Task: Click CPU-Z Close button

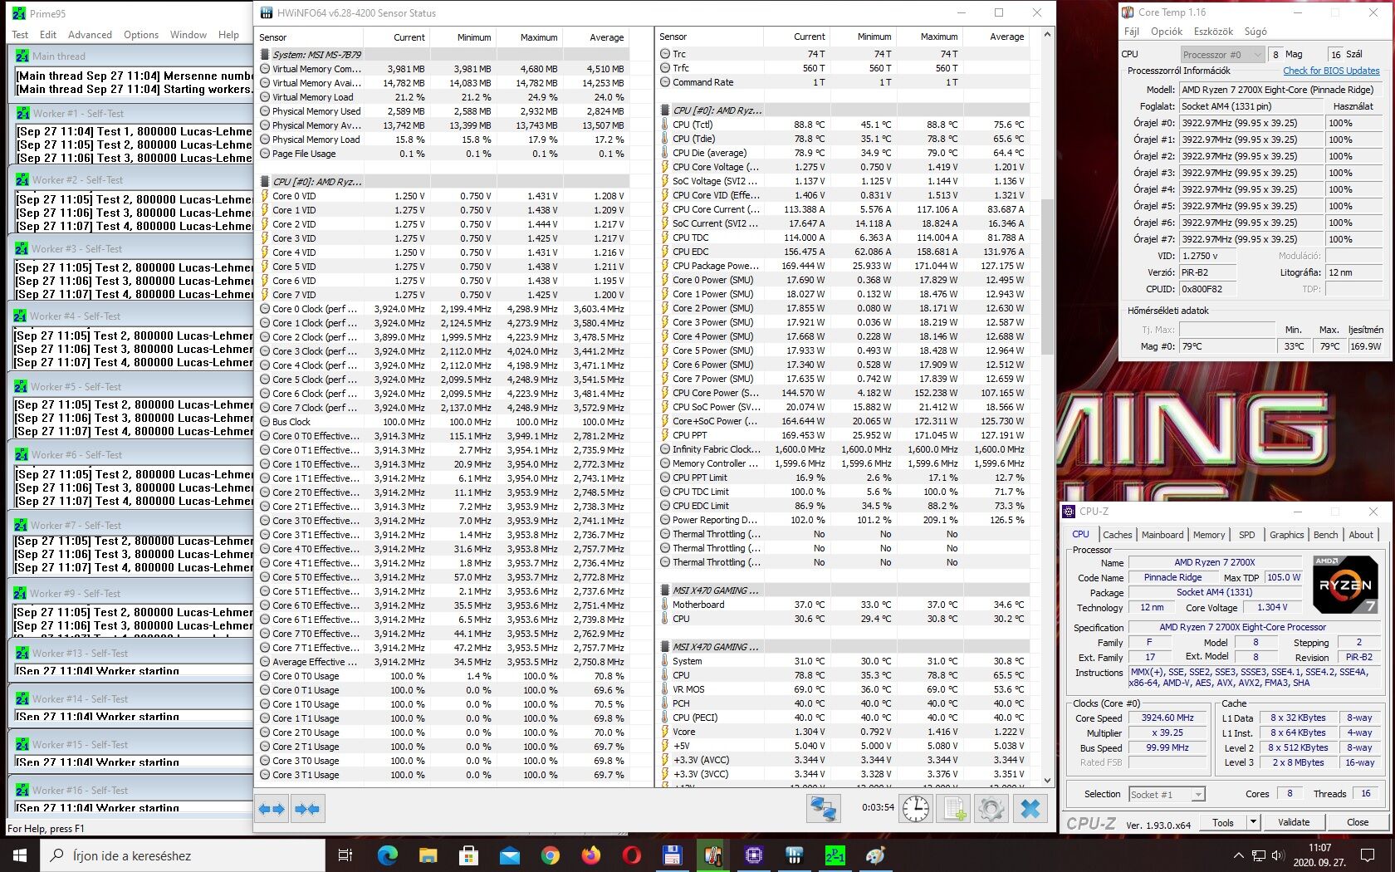Action: tap(1358, 822)
